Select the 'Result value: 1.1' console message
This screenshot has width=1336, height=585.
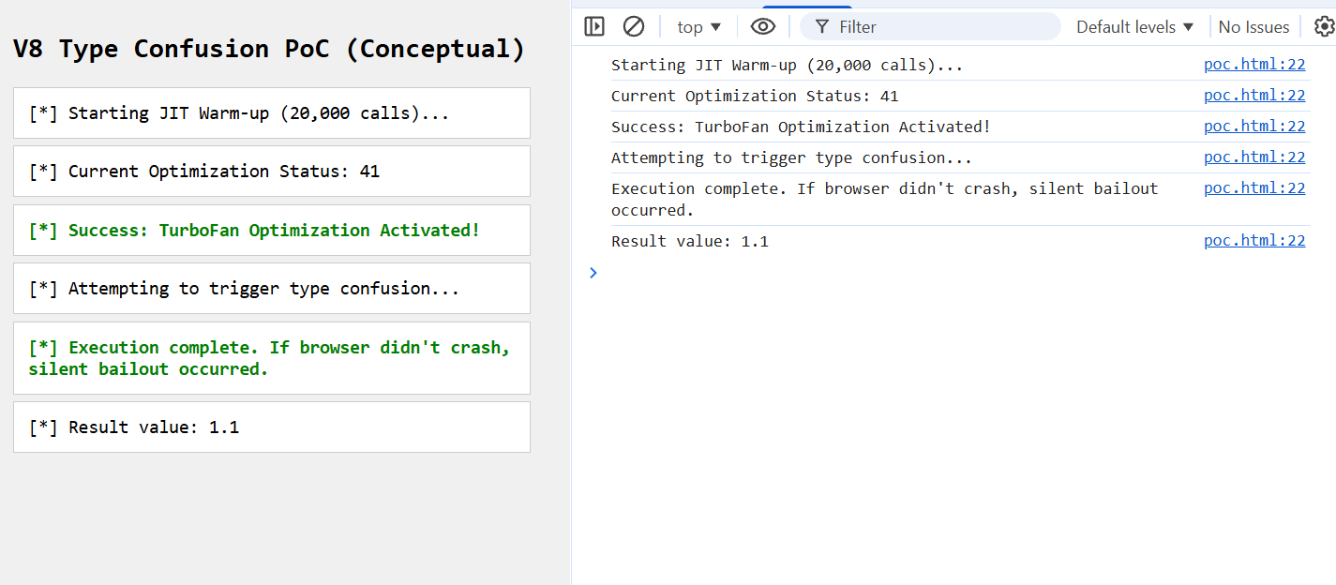coord(690,242)
